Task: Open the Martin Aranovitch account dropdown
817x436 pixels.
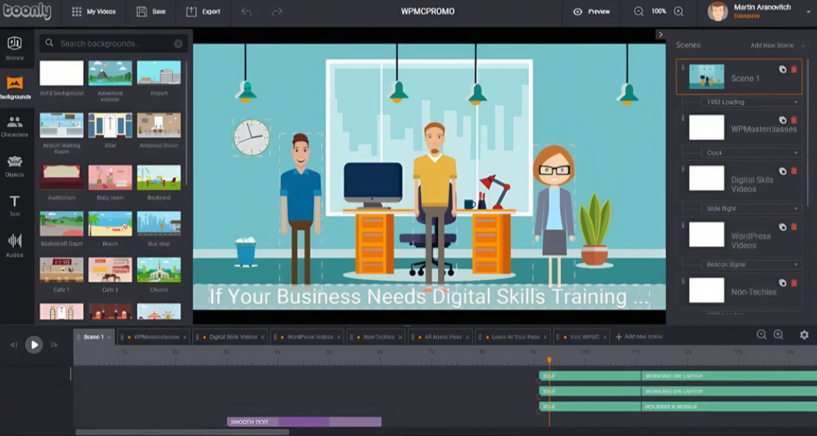Action: (x=808, y=11)
